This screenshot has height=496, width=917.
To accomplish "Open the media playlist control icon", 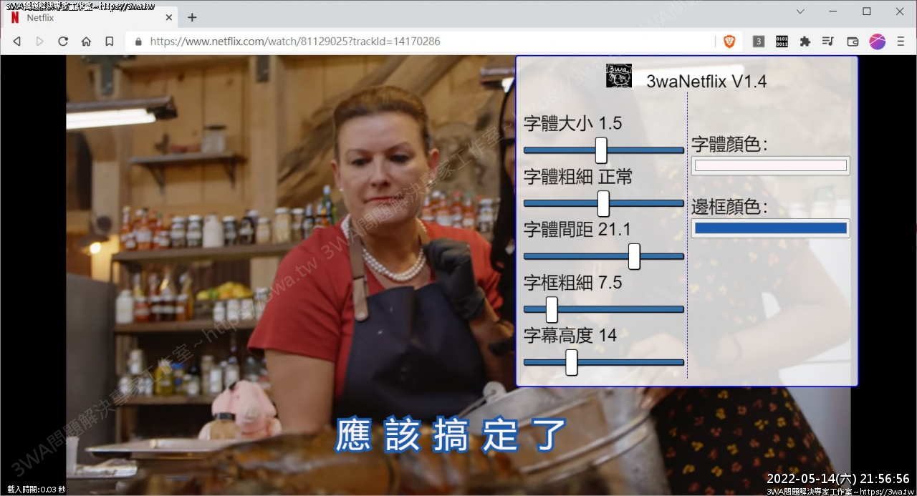I will point(828,42).
